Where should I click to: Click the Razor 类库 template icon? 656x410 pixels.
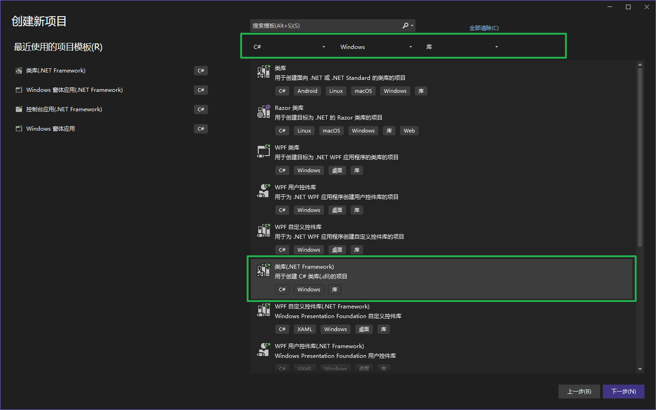264,111
